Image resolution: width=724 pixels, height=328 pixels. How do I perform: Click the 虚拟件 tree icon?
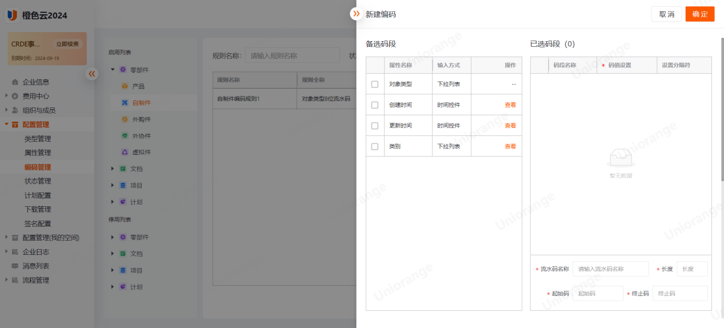[125, 153]
